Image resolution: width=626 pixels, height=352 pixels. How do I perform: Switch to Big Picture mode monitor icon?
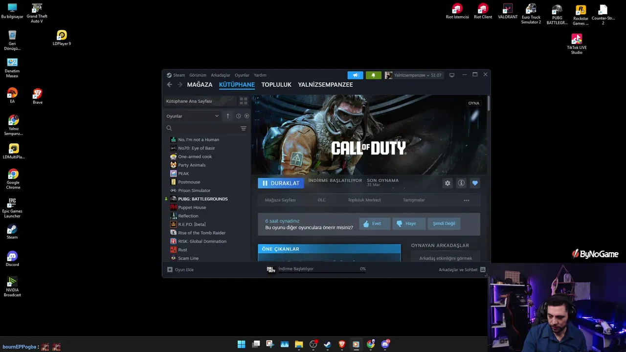pyautogui.click(x=452, y=75)
